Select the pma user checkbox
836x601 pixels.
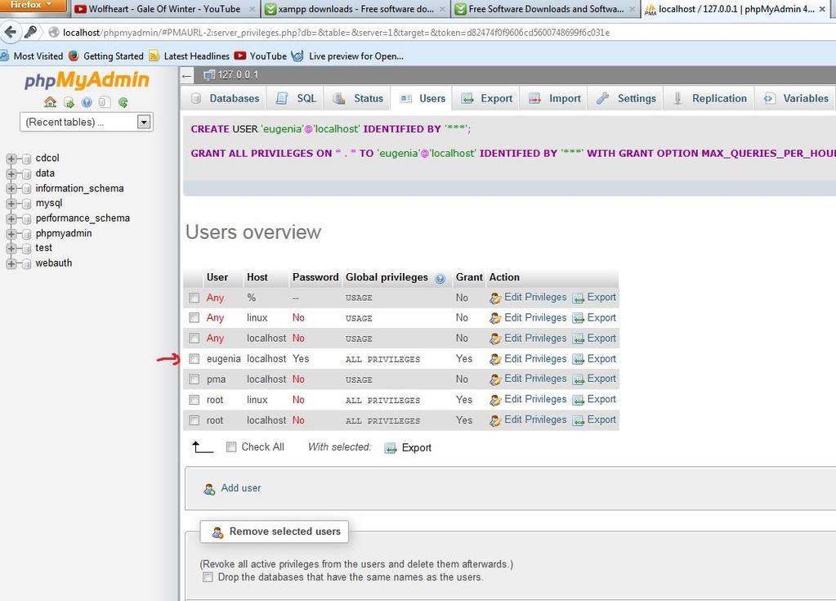[194, 379]
